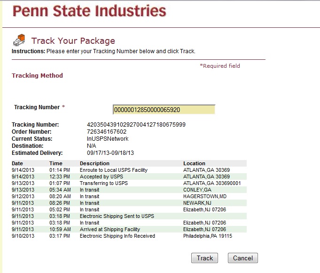This screenshot has height=273, width=320.
Task: Click the Tracking Method section heading
Action: pos(37,75)
